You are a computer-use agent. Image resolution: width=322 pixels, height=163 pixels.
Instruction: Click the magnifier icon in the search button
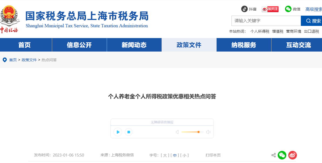(x=309, y=21)
